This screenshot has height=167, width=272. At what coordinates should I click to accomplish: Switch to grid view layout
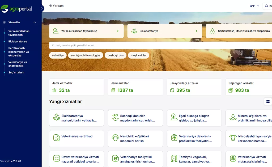point(267,102)
